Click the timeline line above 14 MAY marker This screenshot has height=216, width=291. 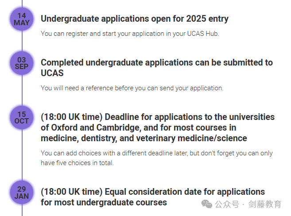(22, 4)
